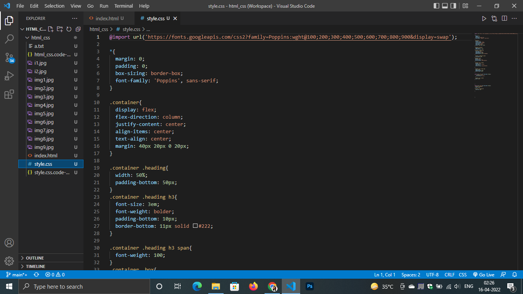Change indentation via Spaces: 2
Viewport: 523px width, 294px height.
coord(411,275)
